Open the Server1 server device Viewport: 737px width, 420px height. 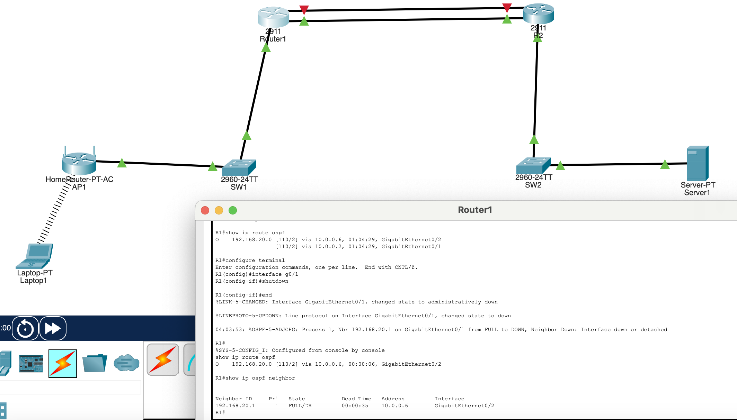(x=698, y=163)
